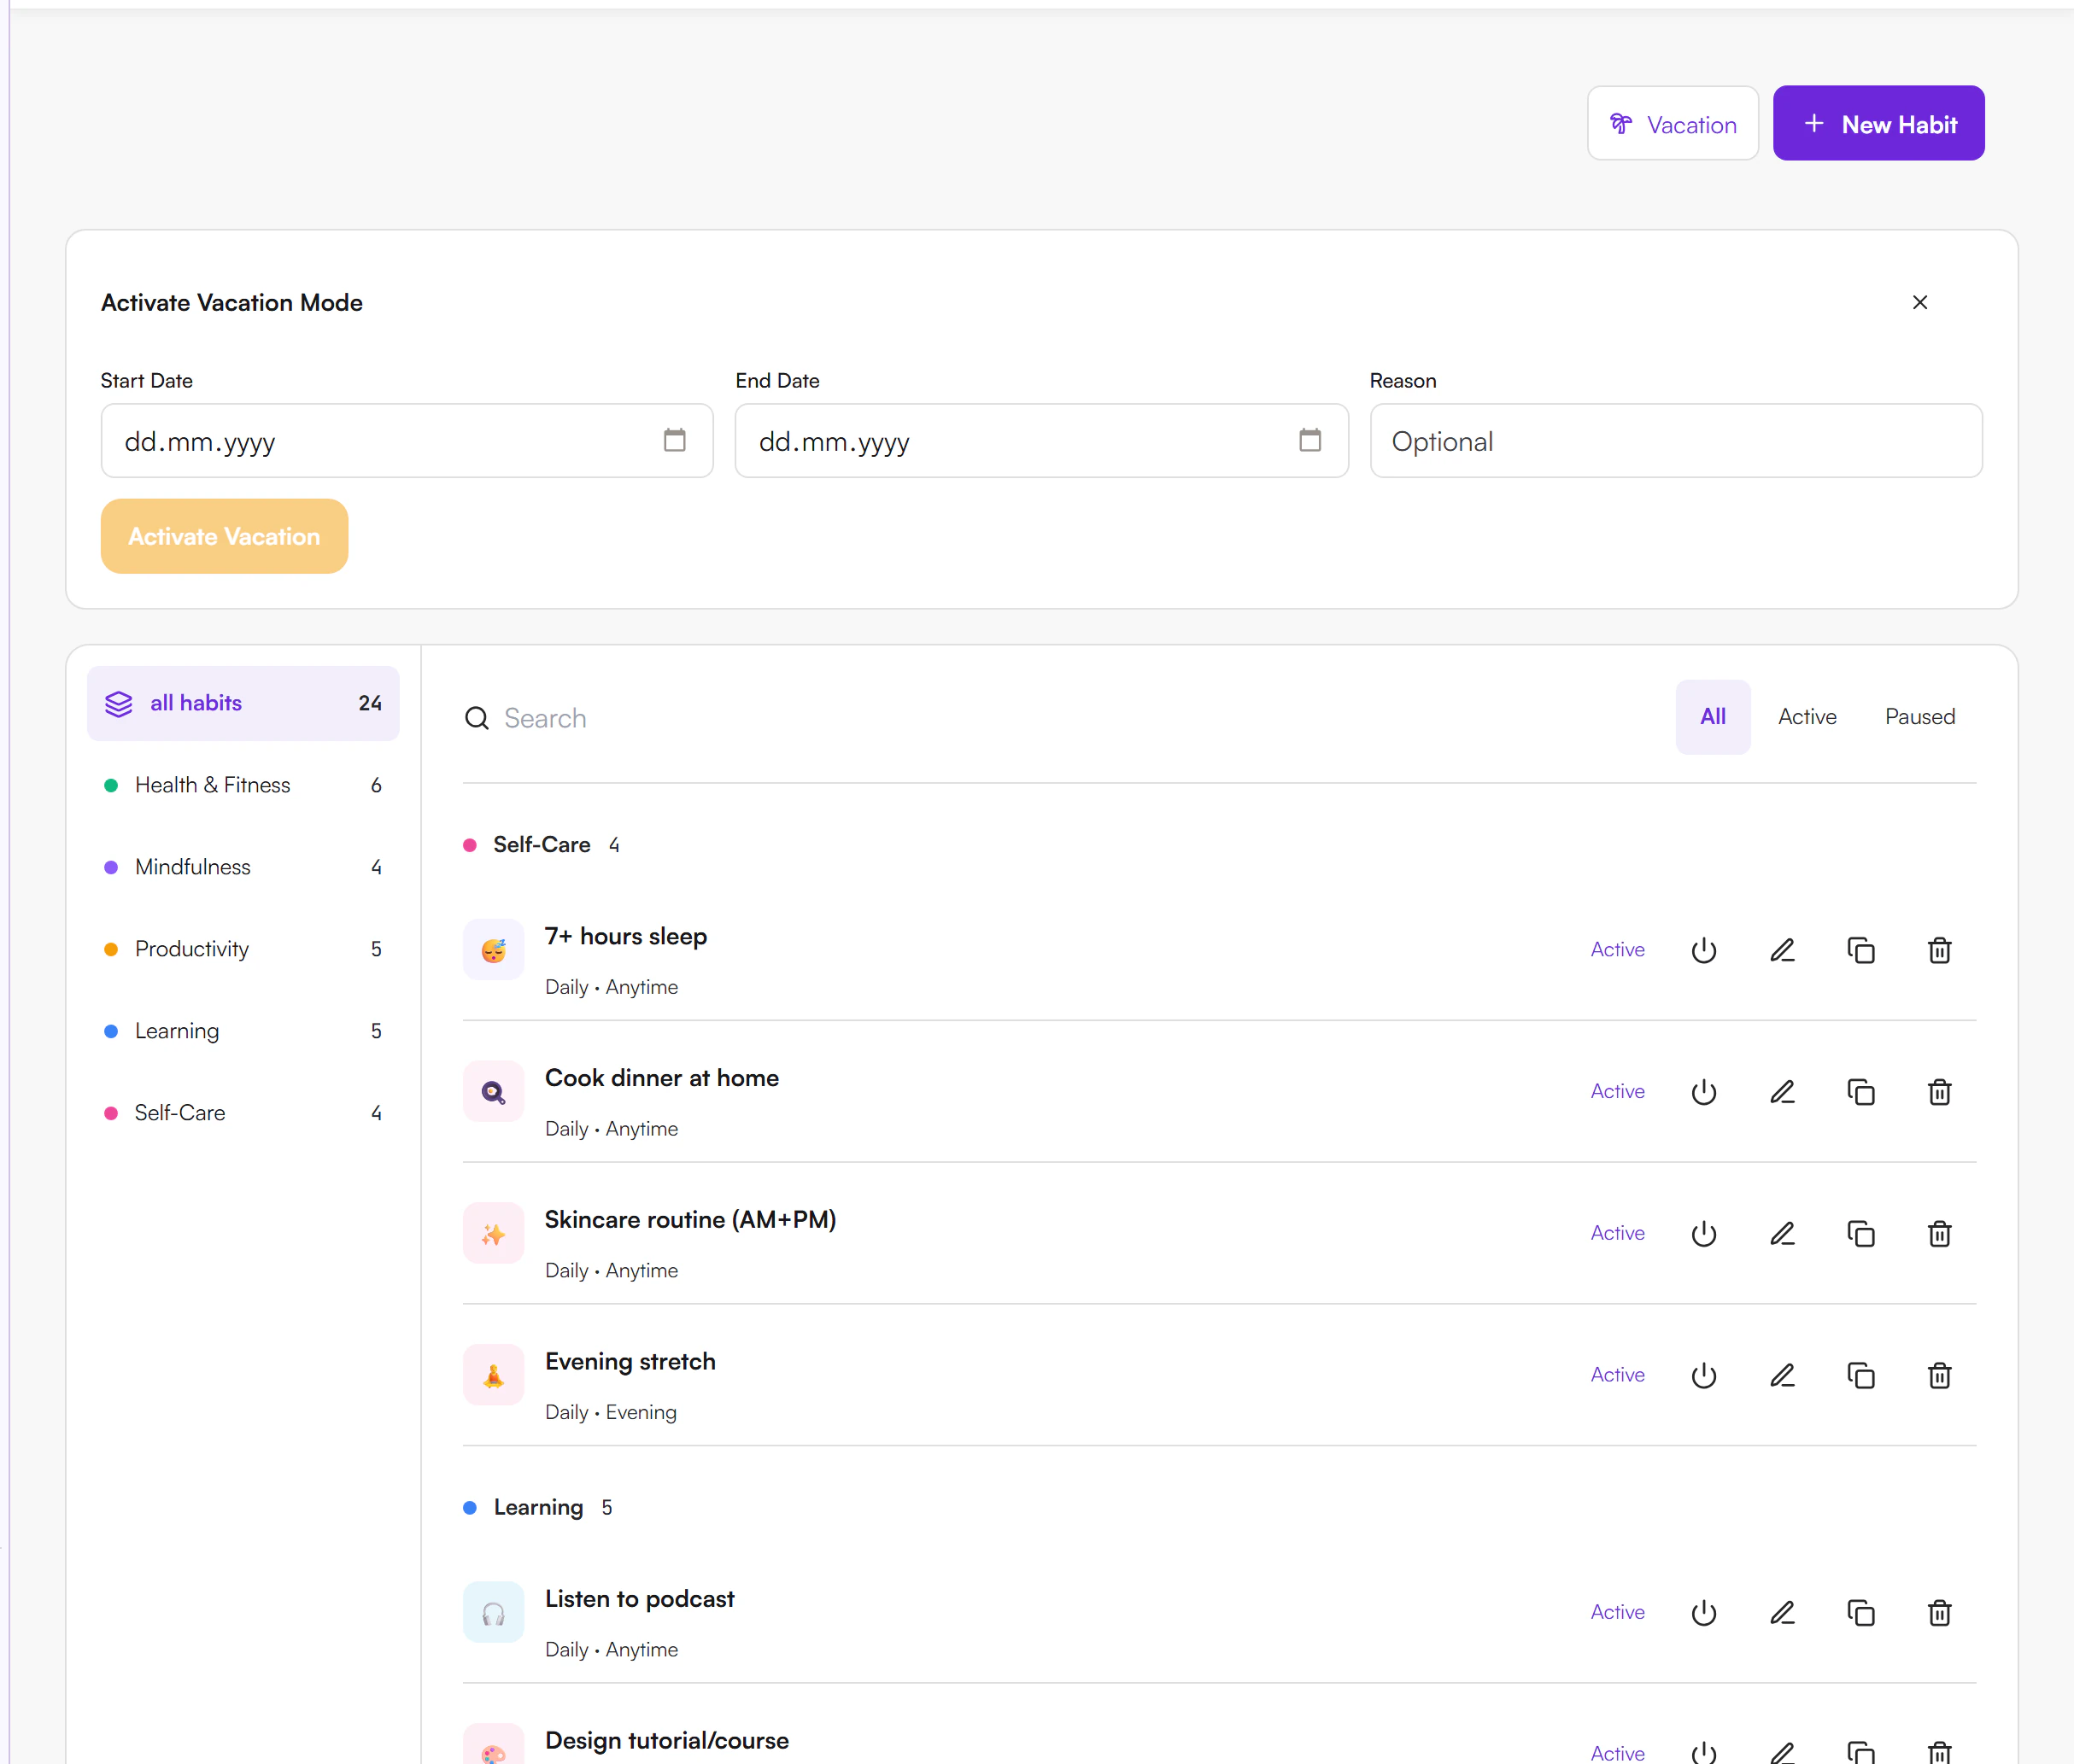Edit Cook dinner at home habit

click(x=1783, y=1092)
